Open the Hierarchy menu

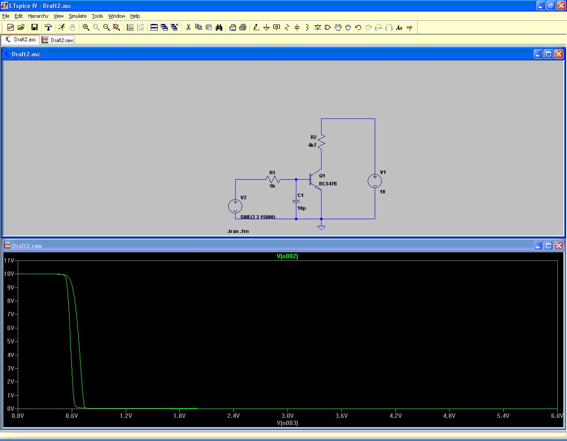(38, 16)
